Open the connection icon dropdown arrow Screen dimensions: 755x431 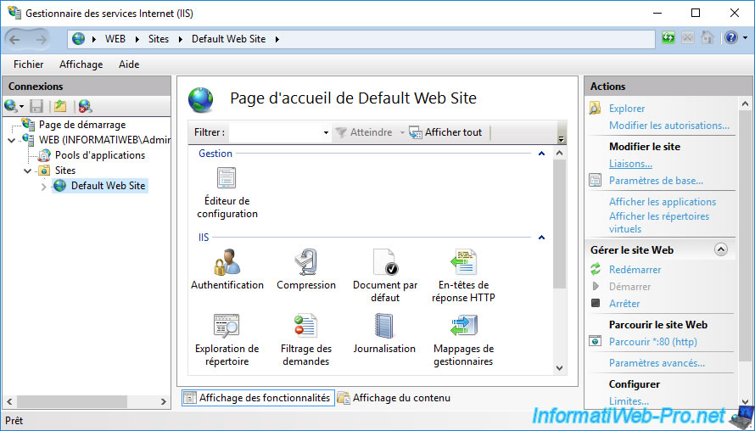[x=21, y=106]
